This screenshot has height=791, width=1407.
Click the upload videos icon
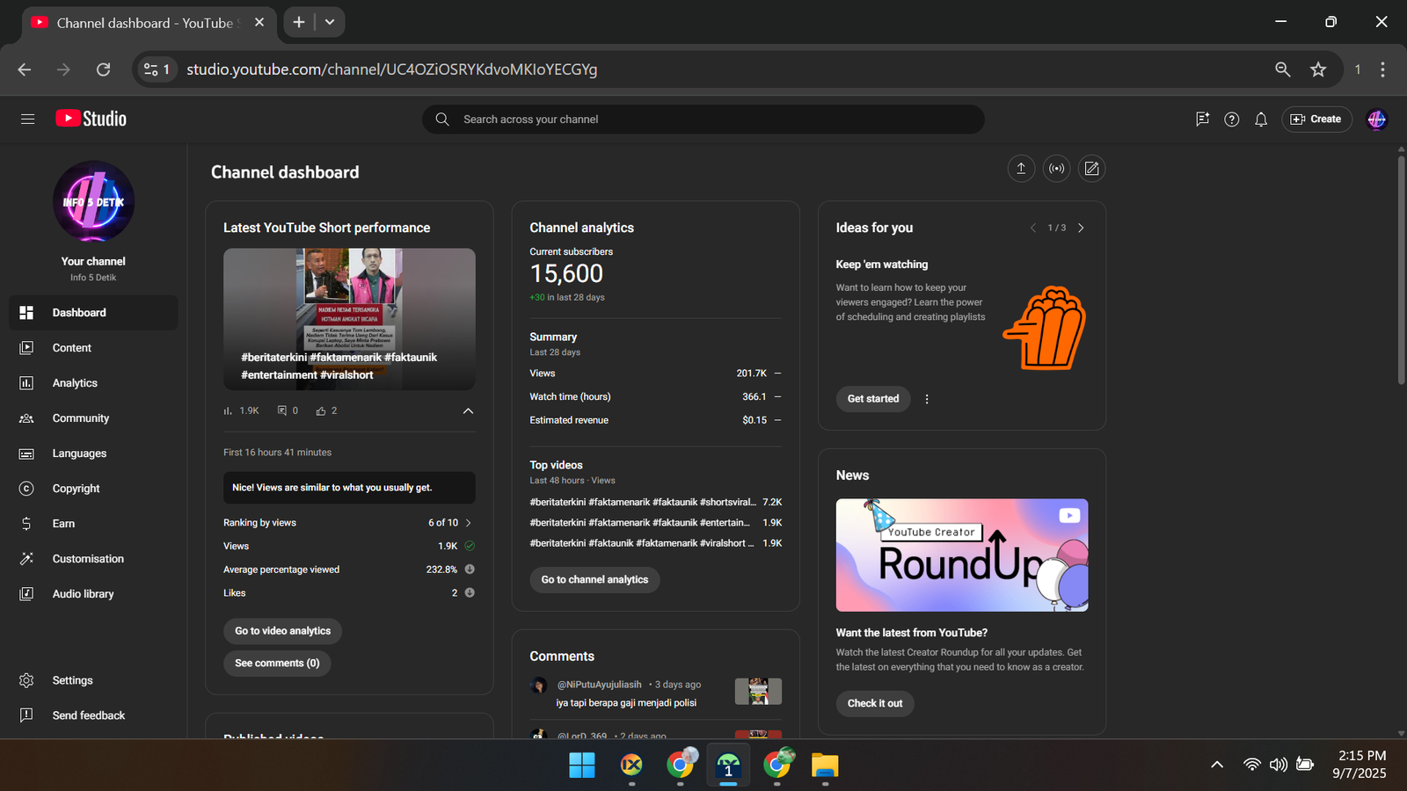1021,169
